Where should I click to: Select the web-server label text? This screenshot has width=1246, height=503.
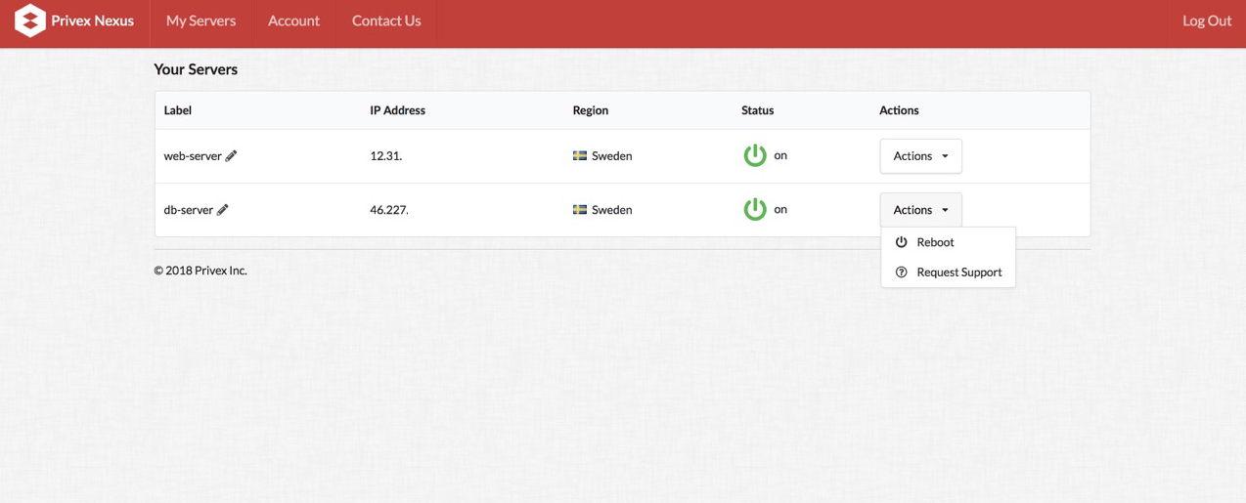tap(193, 155)
